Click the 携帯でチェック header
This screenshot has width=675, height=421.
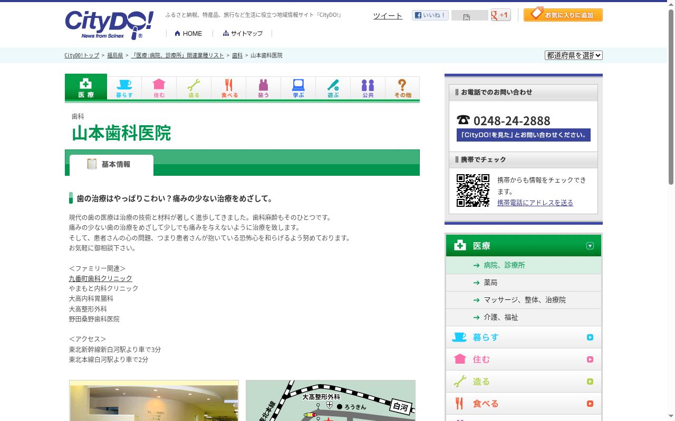coord(523,159)
